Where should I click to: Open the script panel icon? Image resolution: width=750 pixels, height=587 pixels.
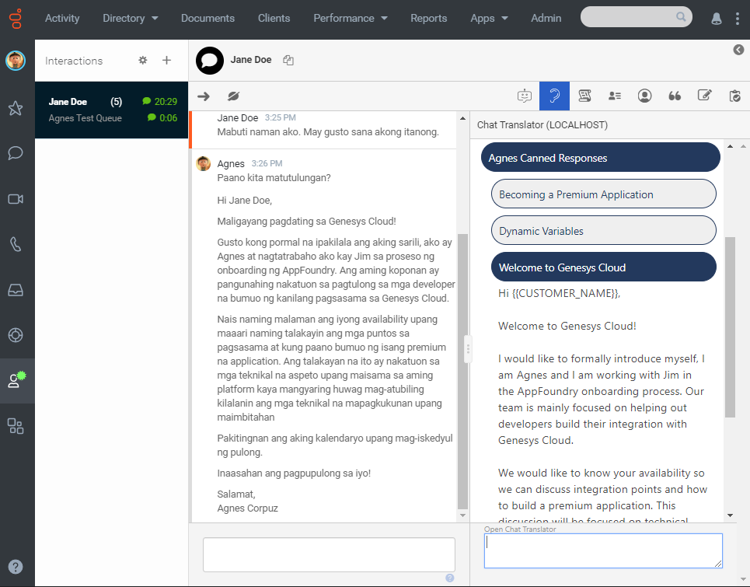coord(584,96)
